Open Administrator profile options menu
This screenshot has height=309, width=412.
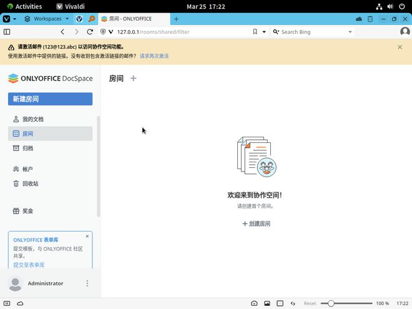click(x=87, y=283)
